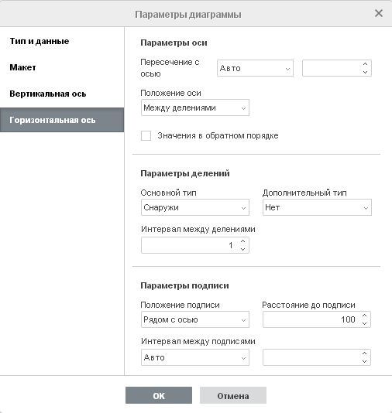Click the Расстояние до подписи input field
The height and width of the screenshot is (413, 392).
(311, 319)
